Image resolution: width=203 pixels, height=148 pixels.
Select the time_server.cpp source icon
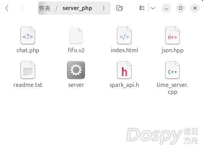(173, 70)
